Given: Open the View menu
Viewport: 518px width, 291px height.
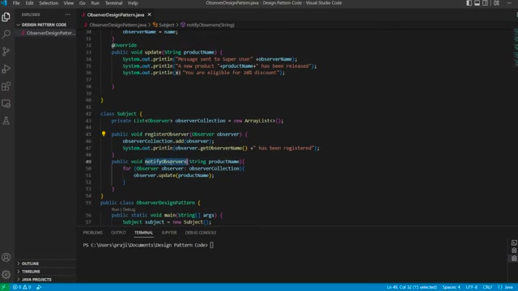Looking at the screenshot, I should 69,3.
